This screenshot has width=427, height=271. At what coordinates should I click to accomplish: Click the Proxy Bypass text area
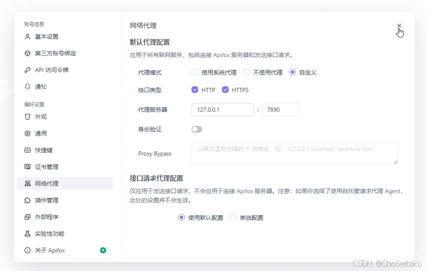pos(295,153)
